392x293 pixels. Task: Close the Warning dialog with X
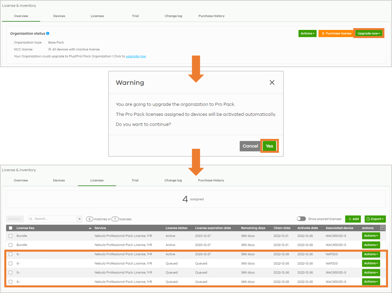[272, 82]
